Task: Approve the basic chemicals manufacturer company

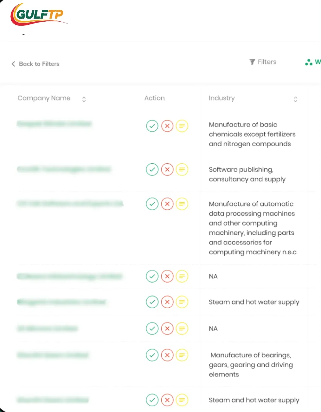Action: (152, 126)
